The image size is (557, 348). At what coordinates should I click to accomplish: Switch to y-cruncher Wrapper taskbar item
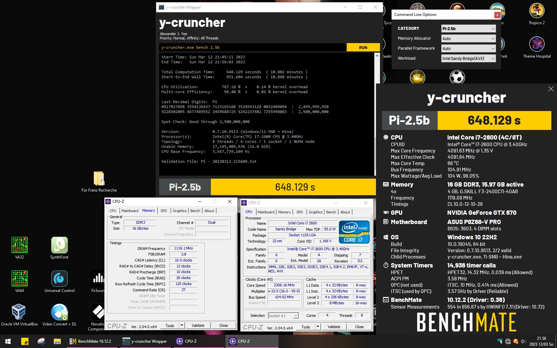pyautogui.click(x=145, y=341)
